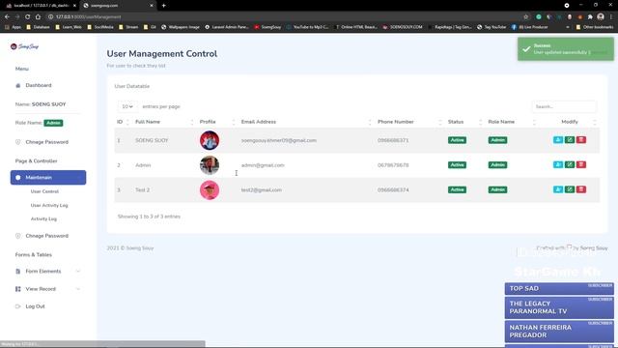Click the Dashboard home icon

17,86
